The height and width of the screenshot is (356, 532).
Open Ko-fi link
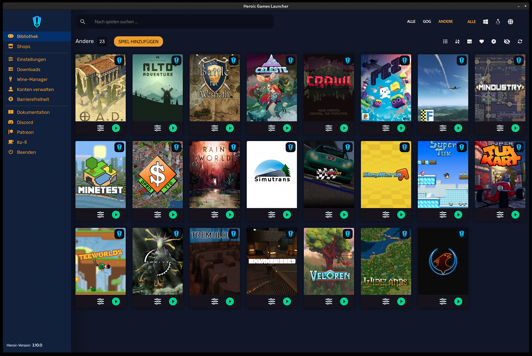tap(37, 142)
